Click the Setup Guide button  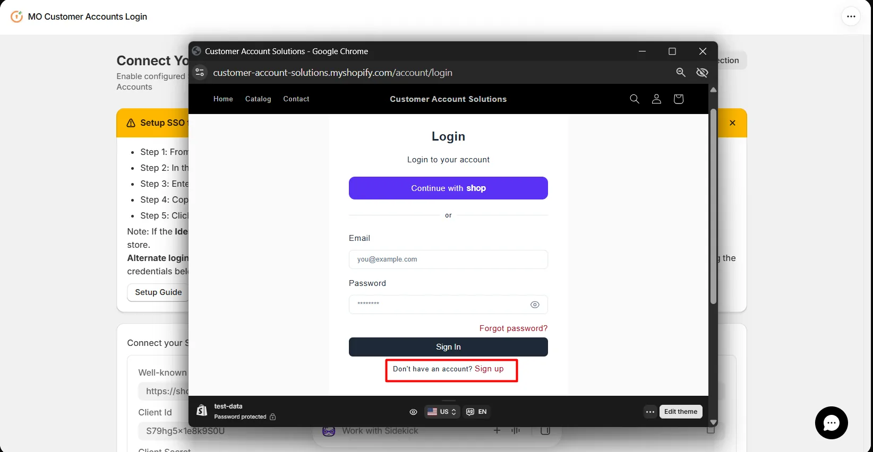click(x=158, y=292)
